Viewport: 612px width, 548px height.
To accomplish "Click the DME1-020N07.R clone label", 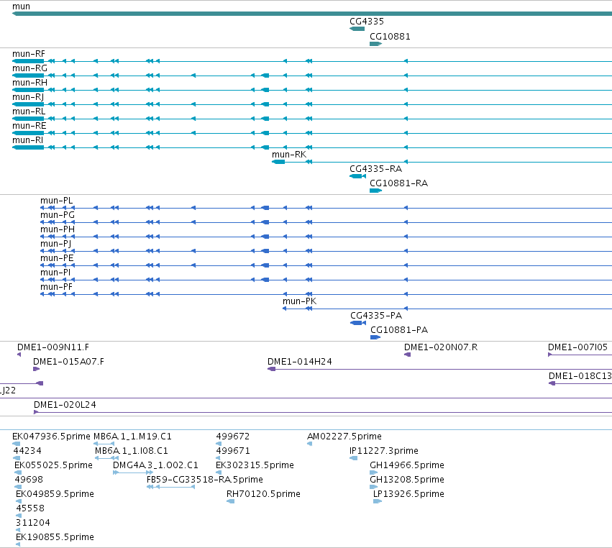I will coord(441,347).
